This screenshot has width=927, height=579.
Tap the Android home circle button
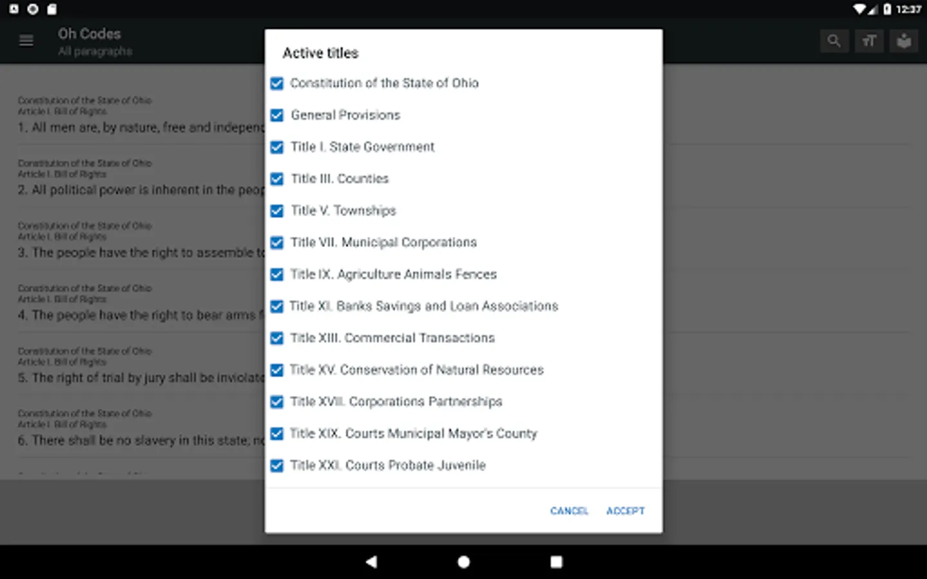pyautogui.click(x=464, y=562)
